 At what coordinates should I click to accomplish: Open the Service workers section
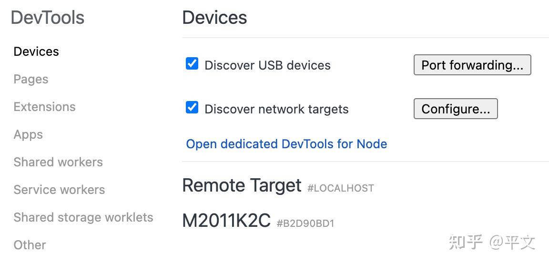point(59,190)
